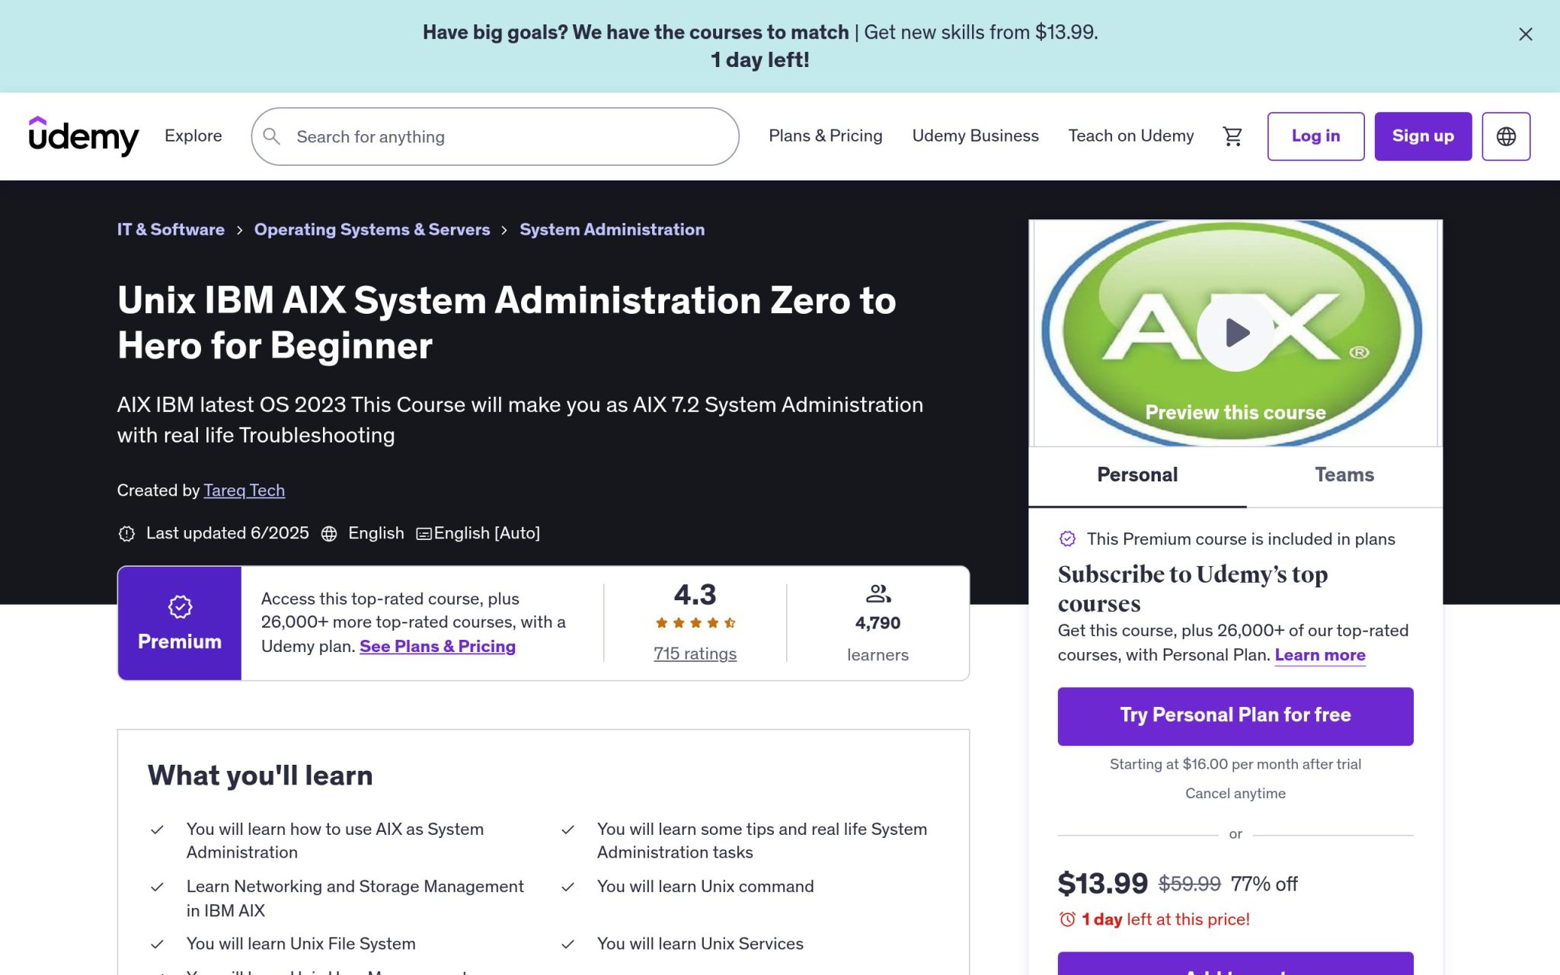Open Plans & Pricing
Viewport: 1560px width, 975px height.
(825, 136)
